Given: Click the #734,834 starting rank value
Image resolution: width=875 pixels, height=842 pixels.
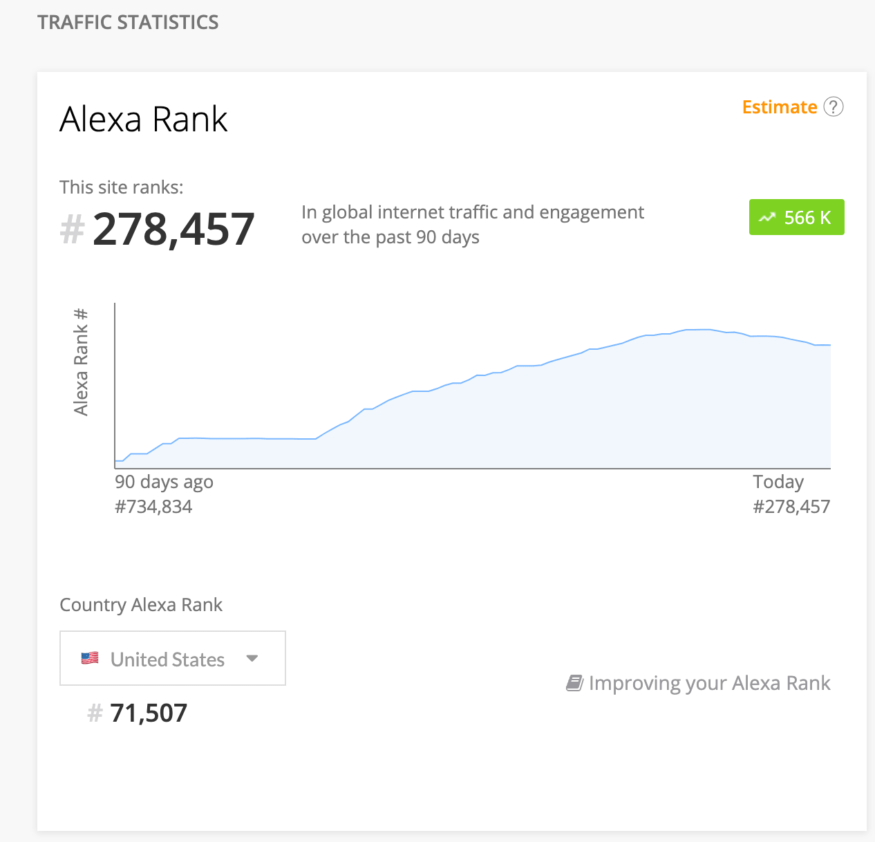Looking at the screenshot, I should 153,507.
